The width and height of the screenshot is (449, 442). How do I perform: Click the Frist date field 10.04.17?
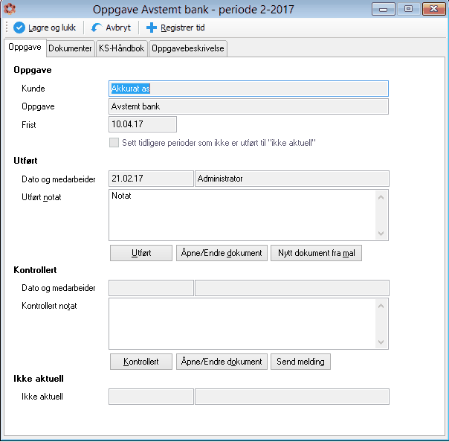(143, 124)
